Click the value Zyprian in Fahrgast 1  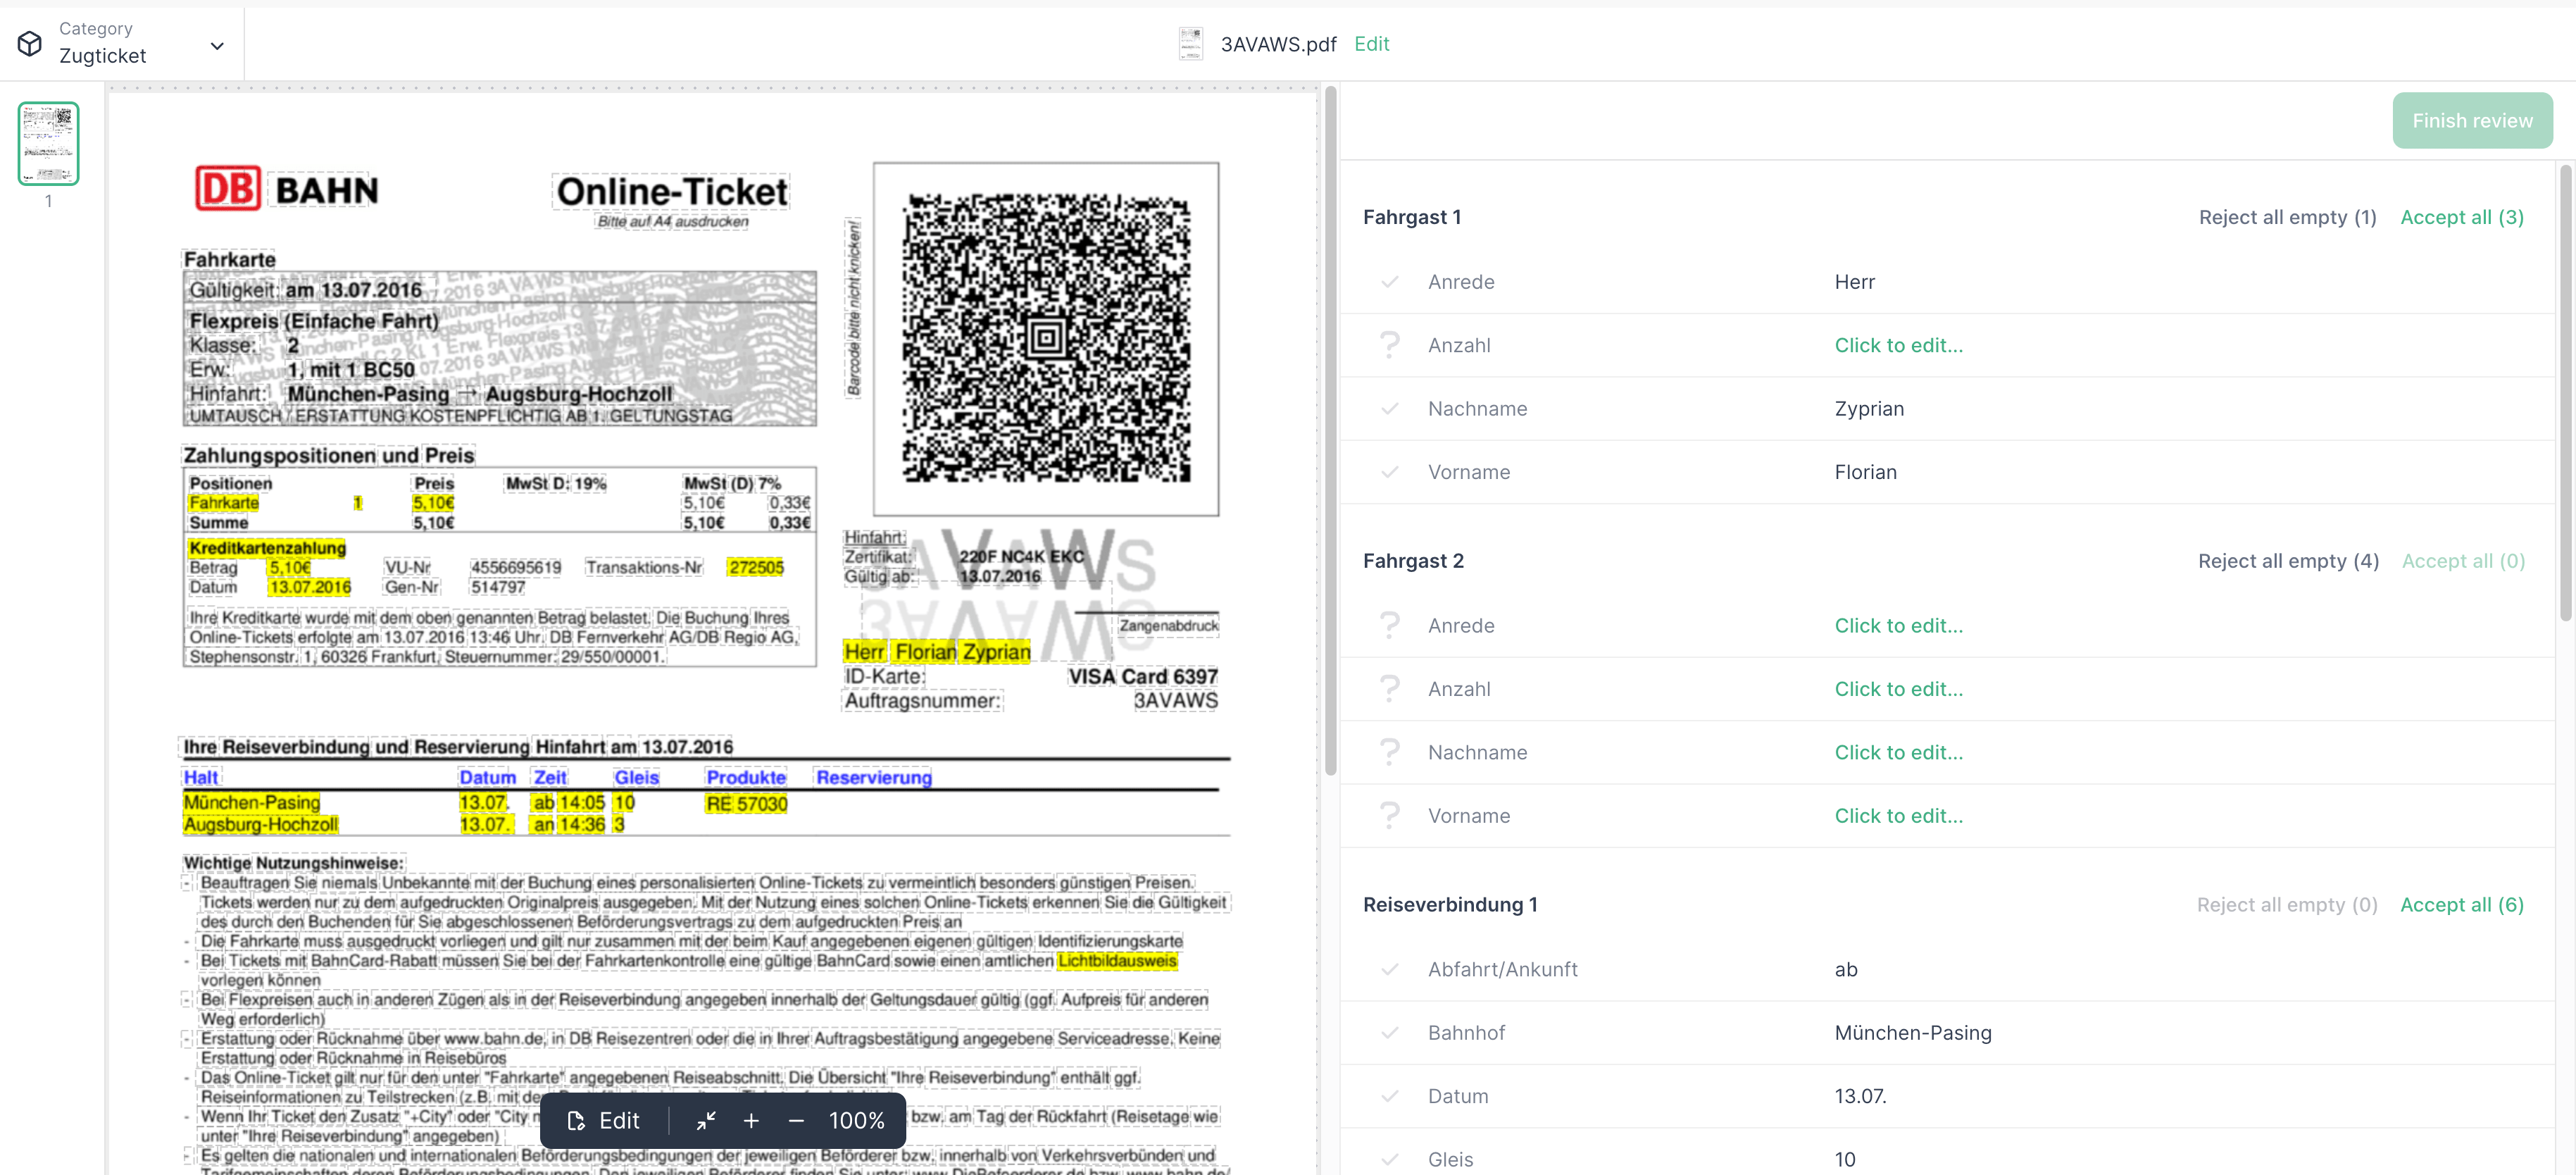click(1869, 409)
